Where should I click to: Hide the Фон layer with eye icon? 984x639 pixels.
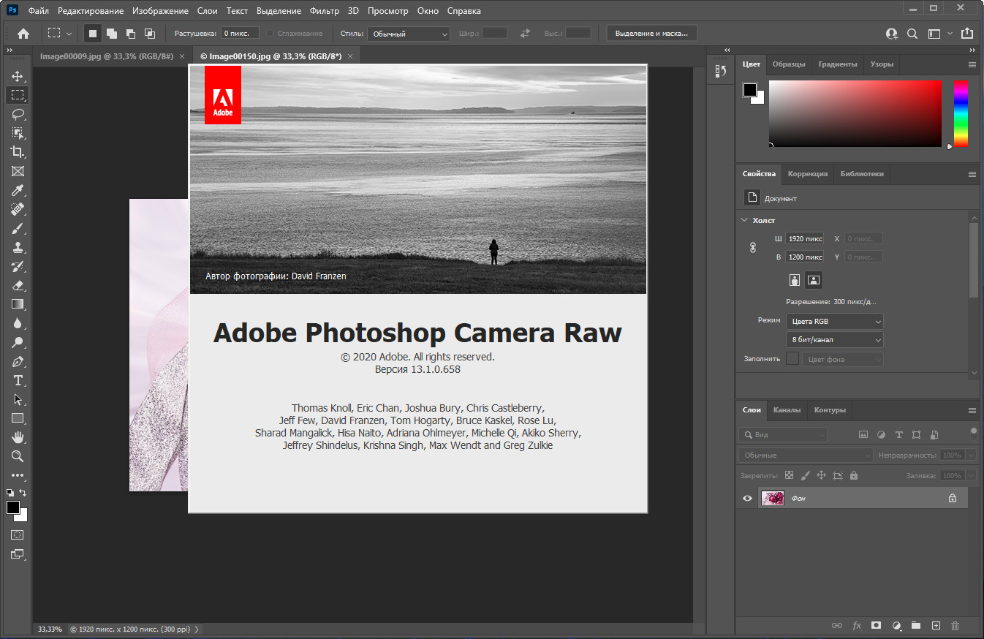pyautogui.click(x=747, y=498)
